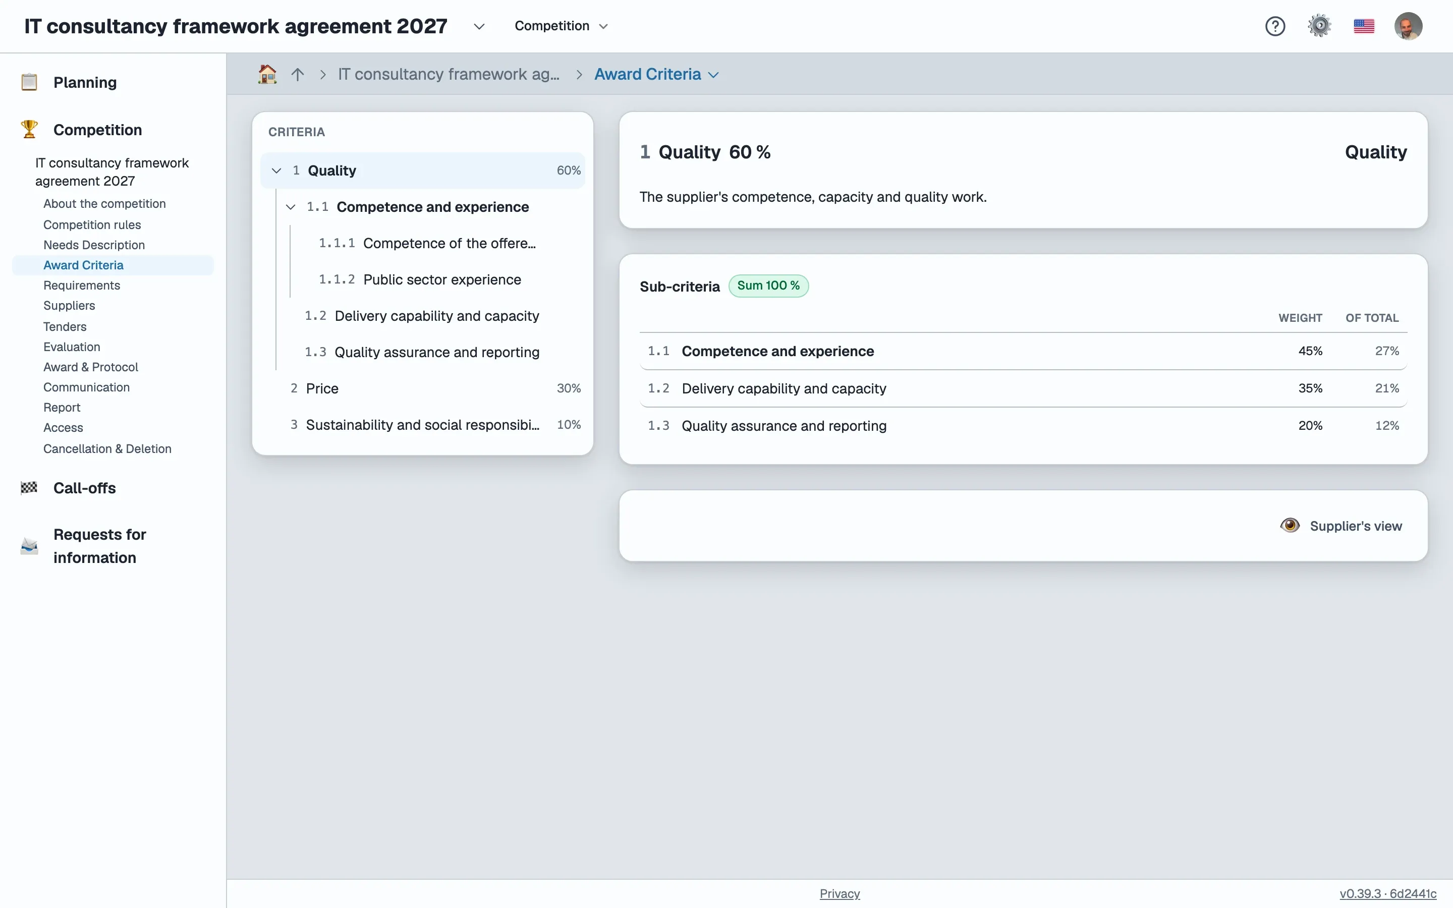The image size is (1453, 908).
Task: Select 1.1.2 Public sector experience criterion
Action: 420,279
